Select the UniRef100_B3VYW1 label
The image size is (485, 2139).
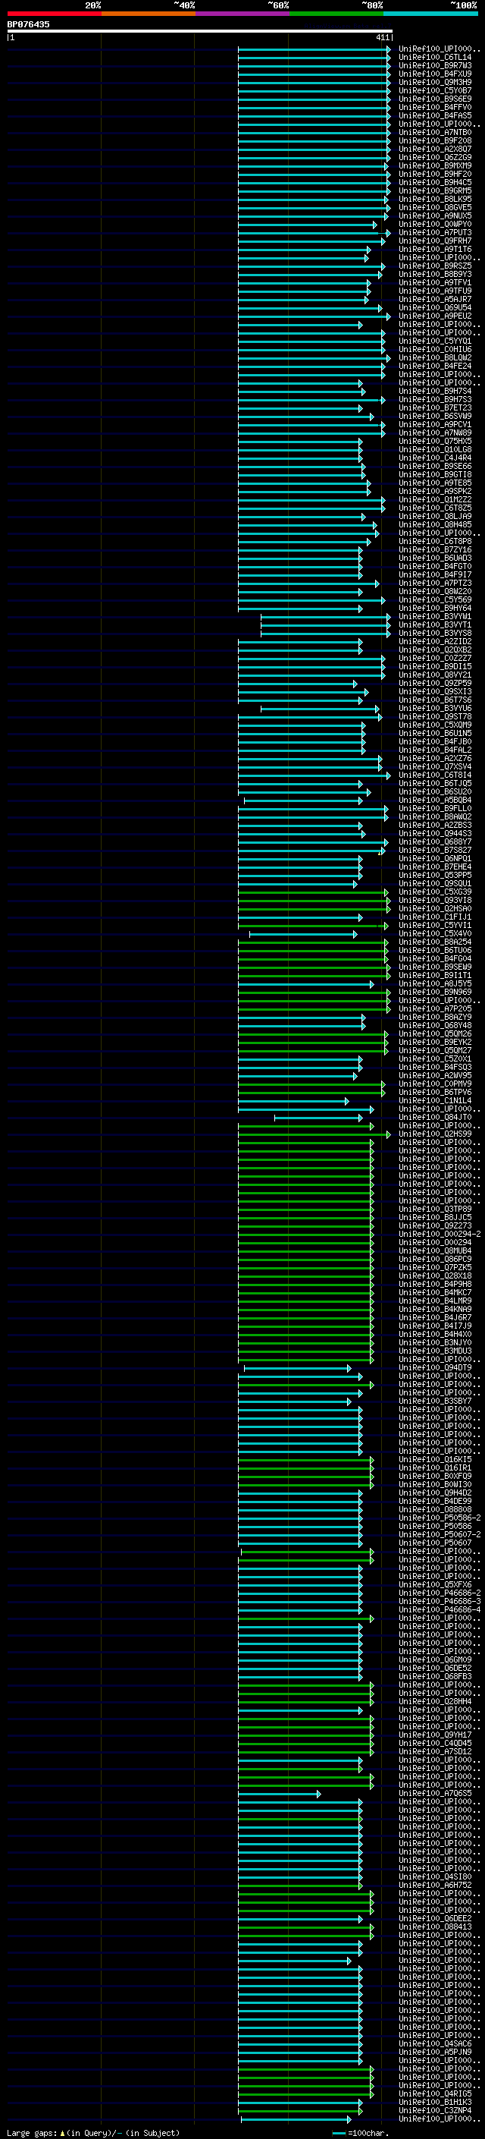434,616
